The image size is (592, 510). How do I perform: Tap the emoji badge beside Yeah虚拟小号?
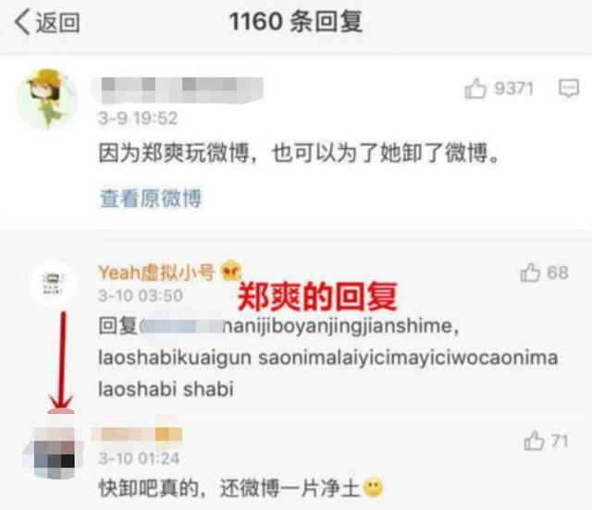tap(230, 272)
